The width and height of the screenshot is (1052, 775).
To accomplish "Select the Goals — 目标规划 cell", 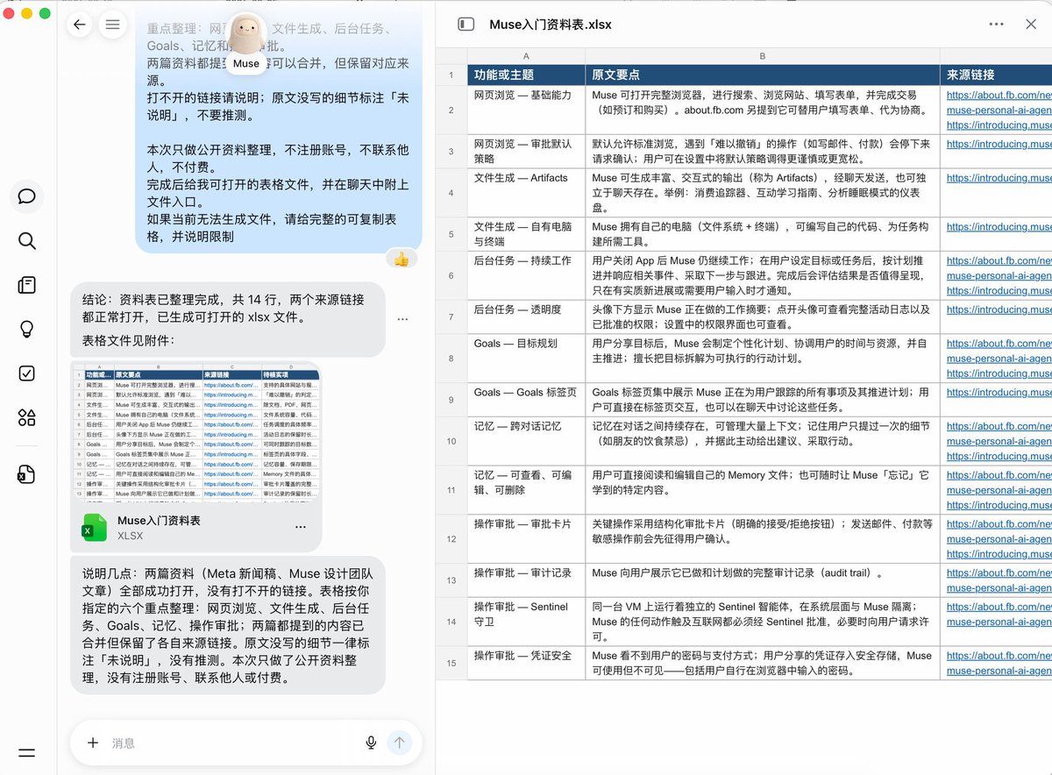I will (526, 359).
